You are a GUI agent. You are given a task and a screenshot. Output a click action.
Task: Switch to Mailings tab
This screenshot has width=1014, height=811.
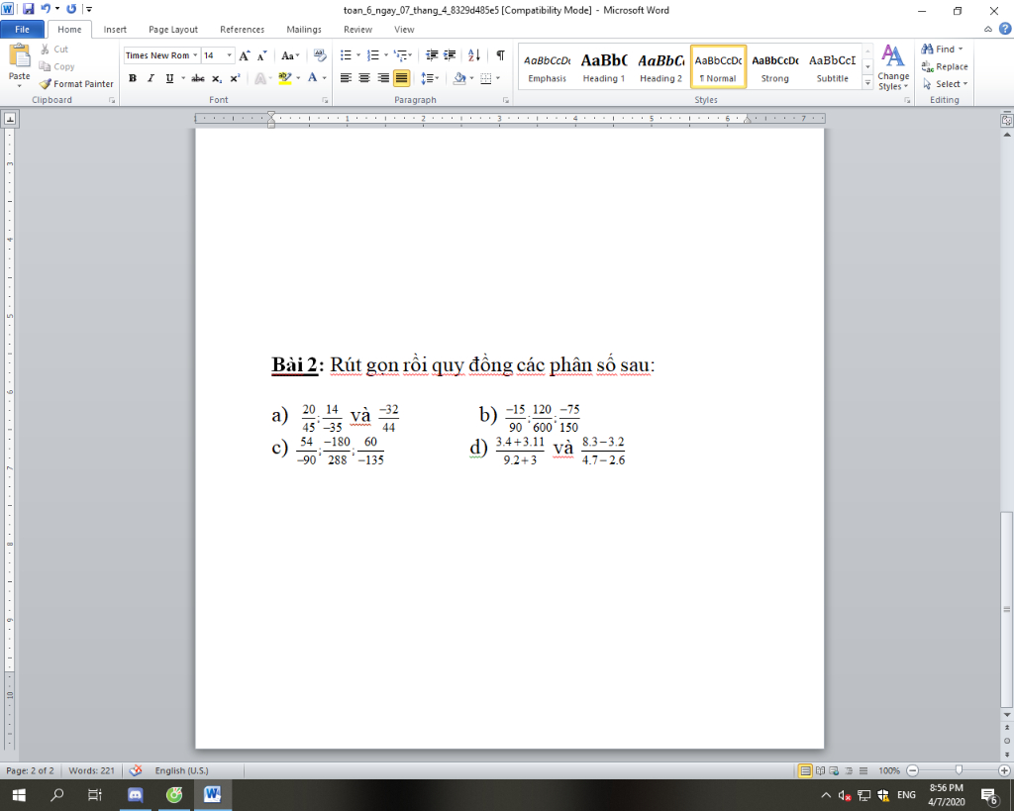point(304,29)
